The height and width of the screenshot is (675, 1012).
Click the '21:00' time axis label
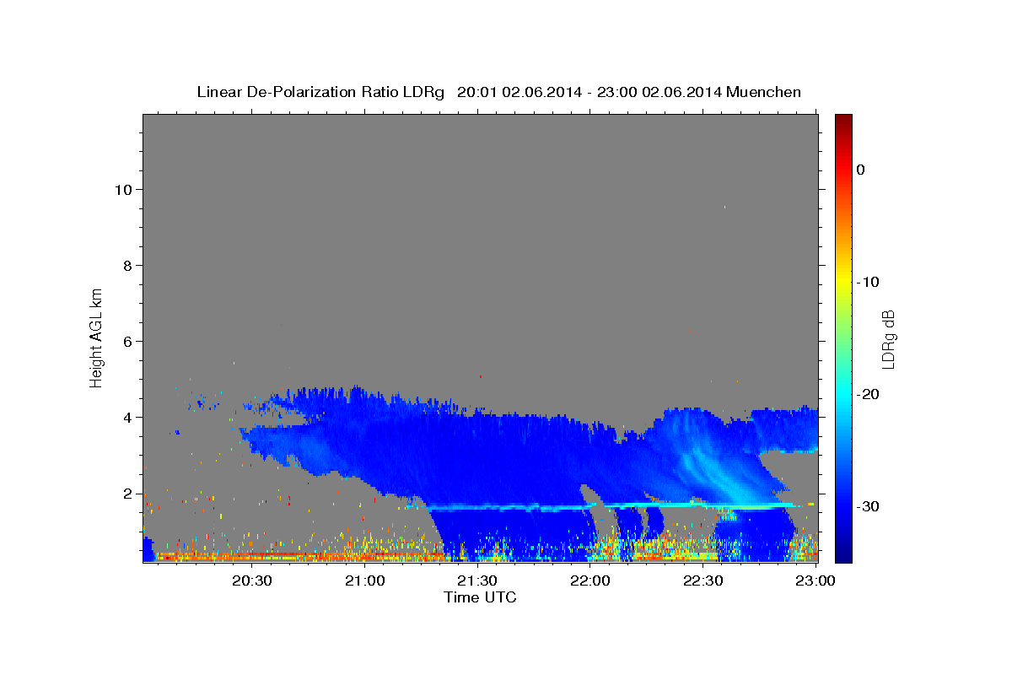point(364,580)
